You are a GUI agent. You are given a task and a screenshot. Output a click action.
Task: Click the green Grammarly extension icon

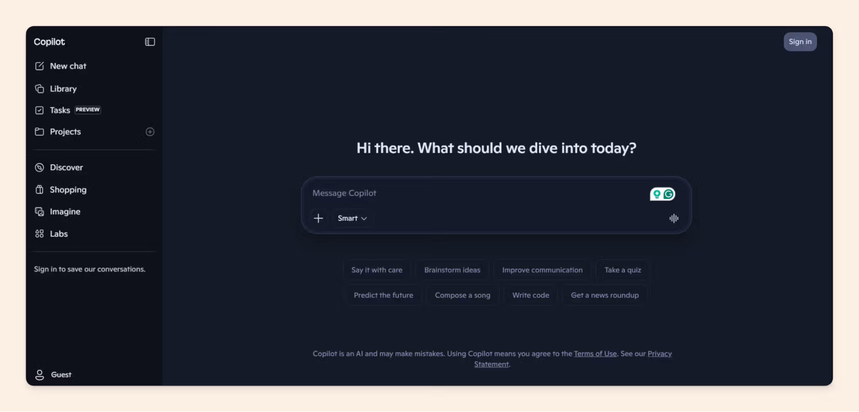click(669, 194)
